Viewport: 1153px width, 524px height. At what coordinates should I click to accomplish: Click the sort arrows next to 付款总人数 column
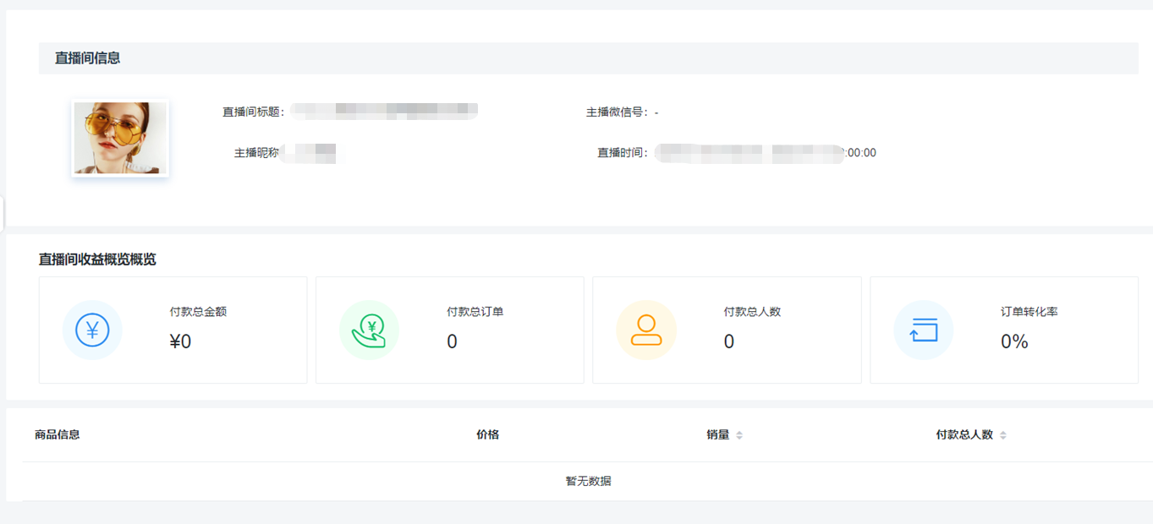pyautogui.click(x=1003, y=435)
